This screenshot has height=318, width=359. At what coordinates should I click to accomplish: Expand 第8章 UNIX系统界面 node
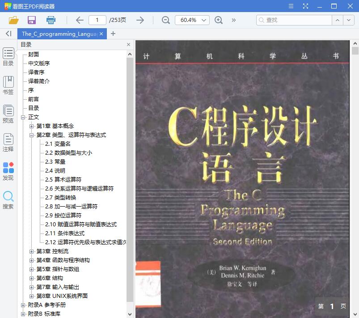coord(31,296)
